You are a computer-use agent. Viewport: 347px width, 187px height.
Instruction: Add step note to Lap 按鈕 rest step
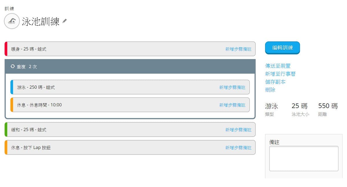click(238, 148)
